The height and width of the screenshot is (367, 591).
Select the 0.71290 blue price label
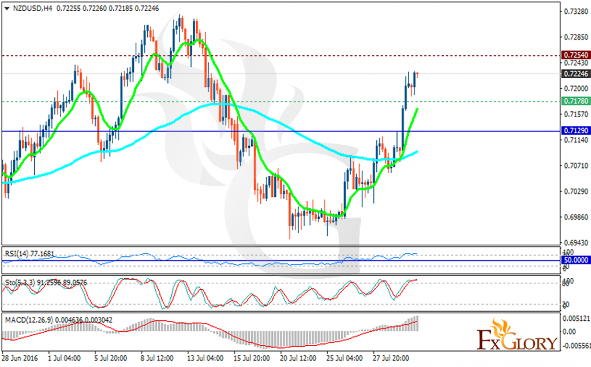(x=575, y=131)
